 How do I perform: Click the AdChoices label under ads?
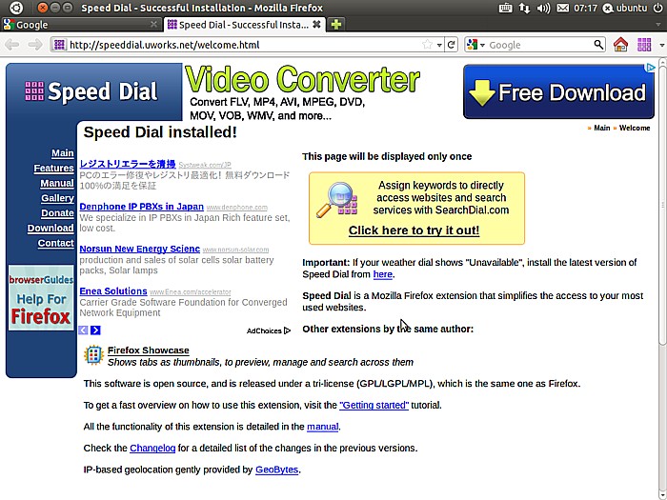pyautogui.click(x=269, y=330)
